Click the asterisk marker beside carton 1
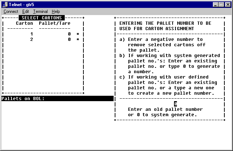This screenshot has height=151, width=233. (x=78, y=34)
